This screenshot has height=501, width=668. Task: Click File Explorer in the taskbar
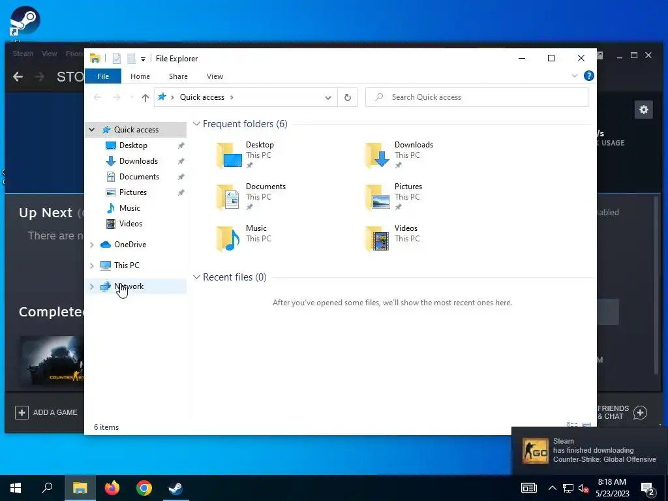coord(80,488)
